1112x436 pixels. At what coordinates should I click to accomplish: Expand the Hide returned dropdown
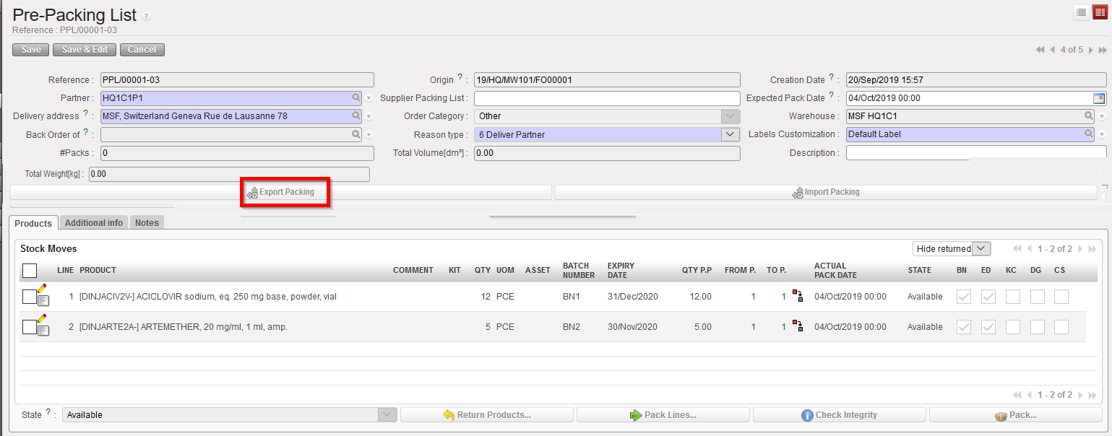click(x=980, y=248)
